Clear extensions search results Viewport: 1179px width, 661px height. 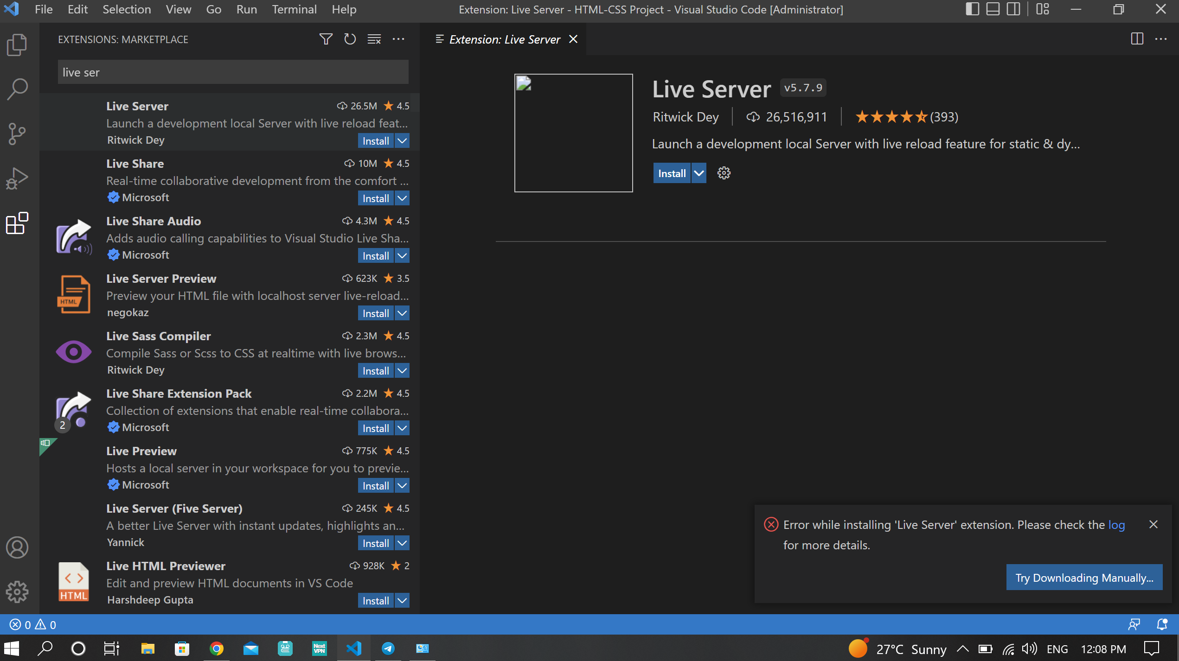point(374,39)
